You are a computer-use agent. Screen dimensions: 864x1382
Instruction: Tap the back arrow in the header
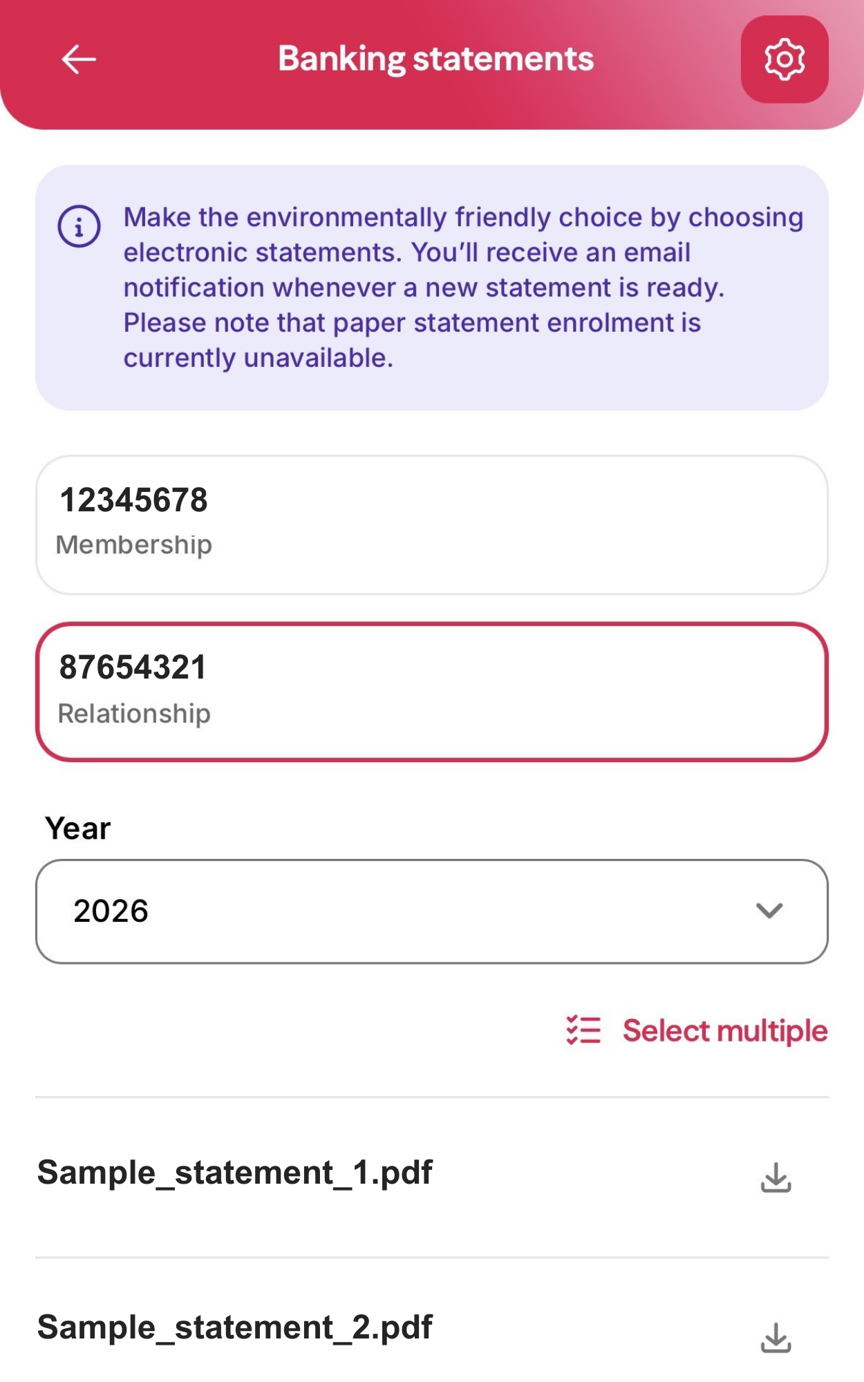[x=79, y=59]
